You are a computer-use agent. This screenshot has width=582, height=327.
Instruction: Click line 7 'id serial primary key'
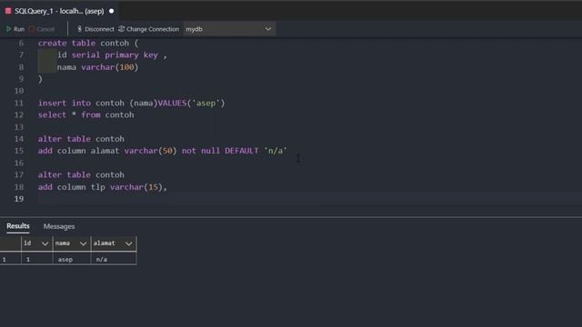tap(112, 55)
